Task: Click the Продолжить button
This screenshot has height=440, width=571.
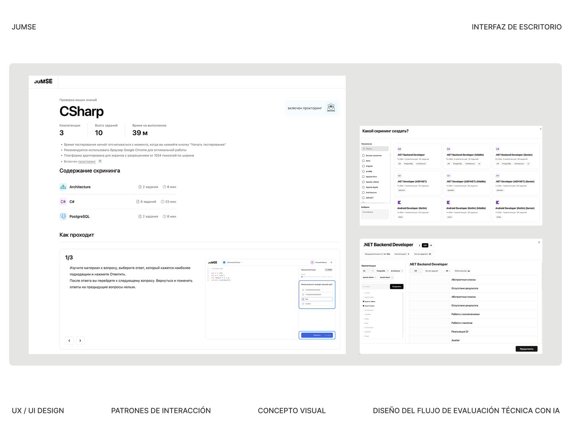Action: (x=526, y=349)
